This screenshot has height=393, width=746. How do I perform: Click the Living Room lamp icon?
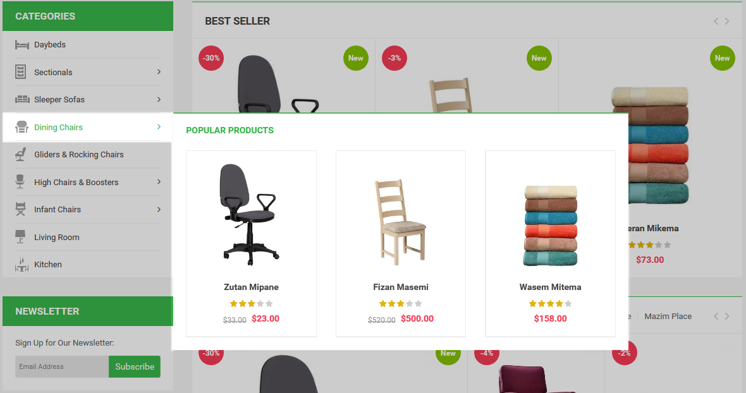(x=20, y=237)
